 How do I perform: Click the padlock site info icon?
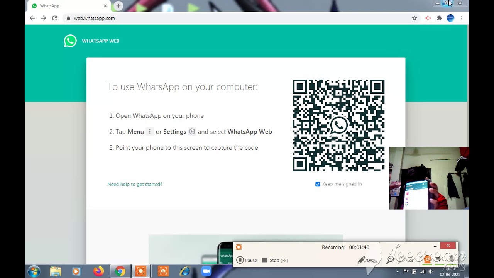coord(68,18)
